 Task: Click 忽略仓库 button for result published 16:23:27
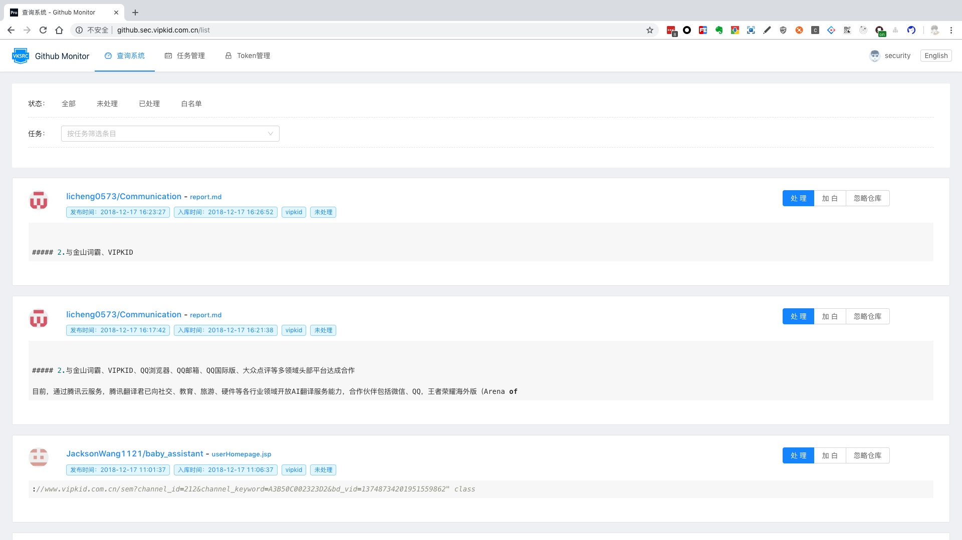(x=868, y=198)
